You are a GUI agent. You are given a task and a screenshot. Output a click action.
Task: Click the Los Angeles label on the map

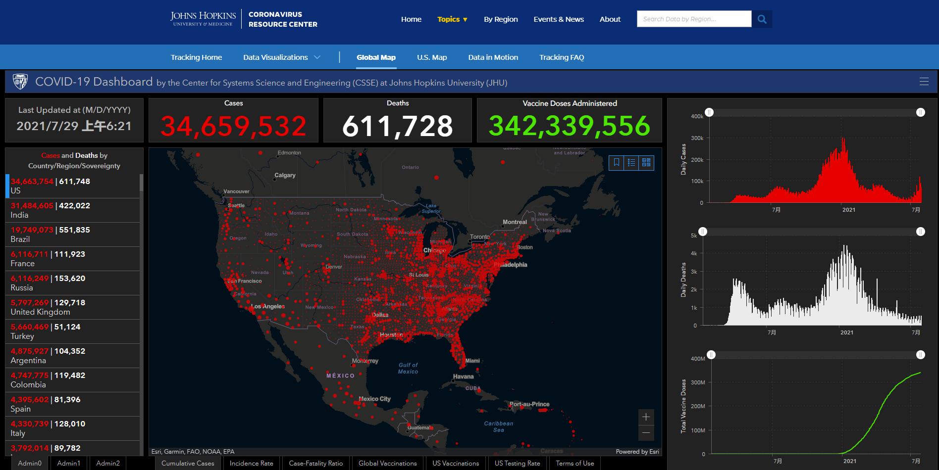point(268,306)
